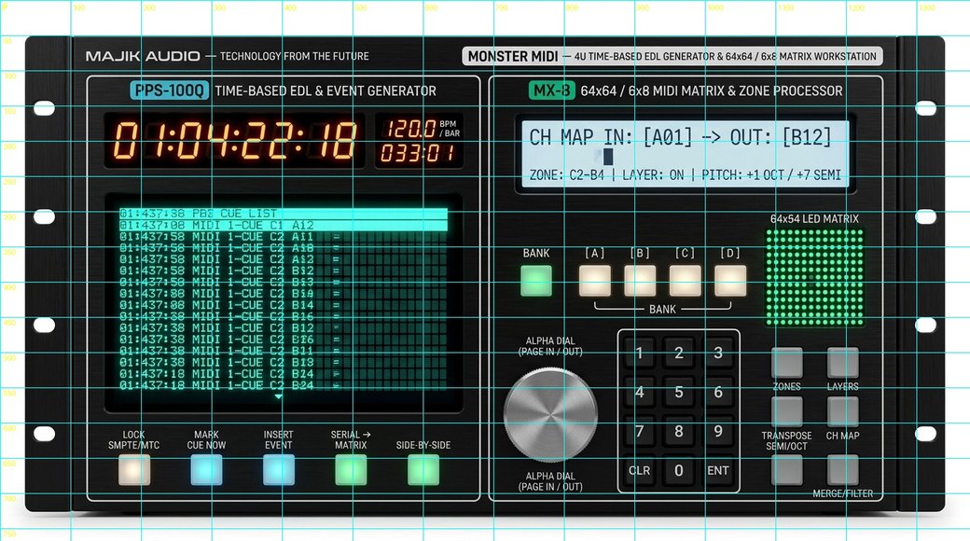The image size is (970, 541).
Task: Select the MIDI 1-CUE C2 A11 row
Action: pos(284,237)
